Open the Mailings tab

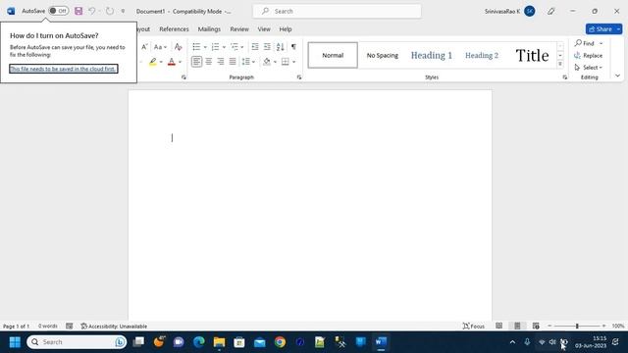pos(209,29)
